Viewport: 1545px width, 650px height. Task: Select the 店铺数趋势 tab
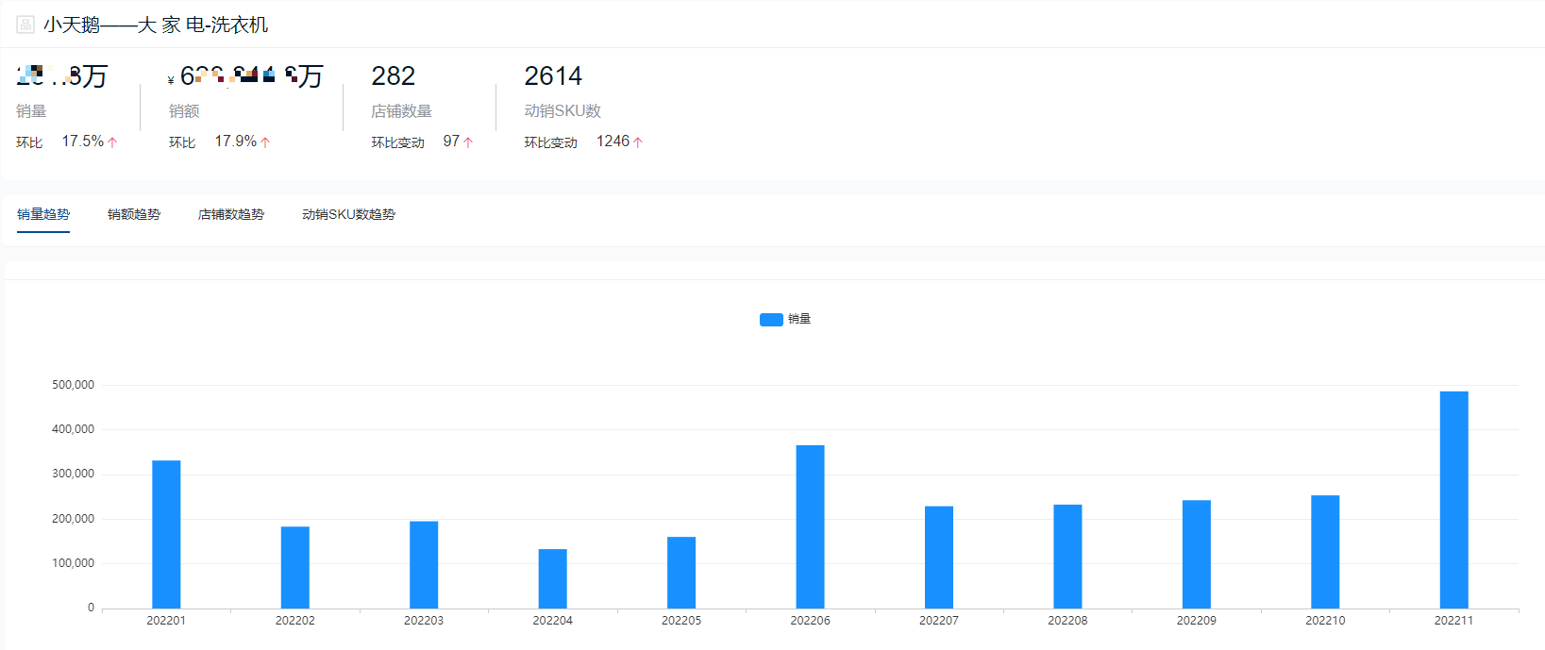(231, 214)
